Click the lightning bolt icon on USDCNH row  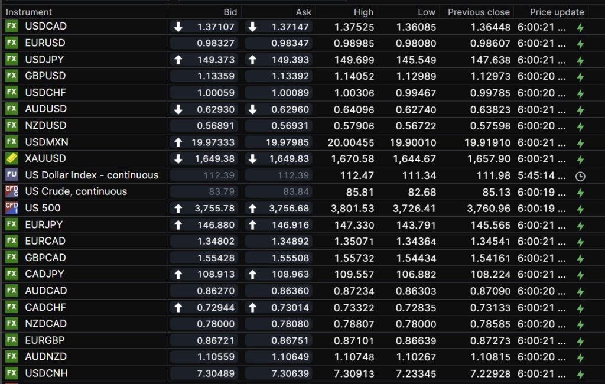580,374
